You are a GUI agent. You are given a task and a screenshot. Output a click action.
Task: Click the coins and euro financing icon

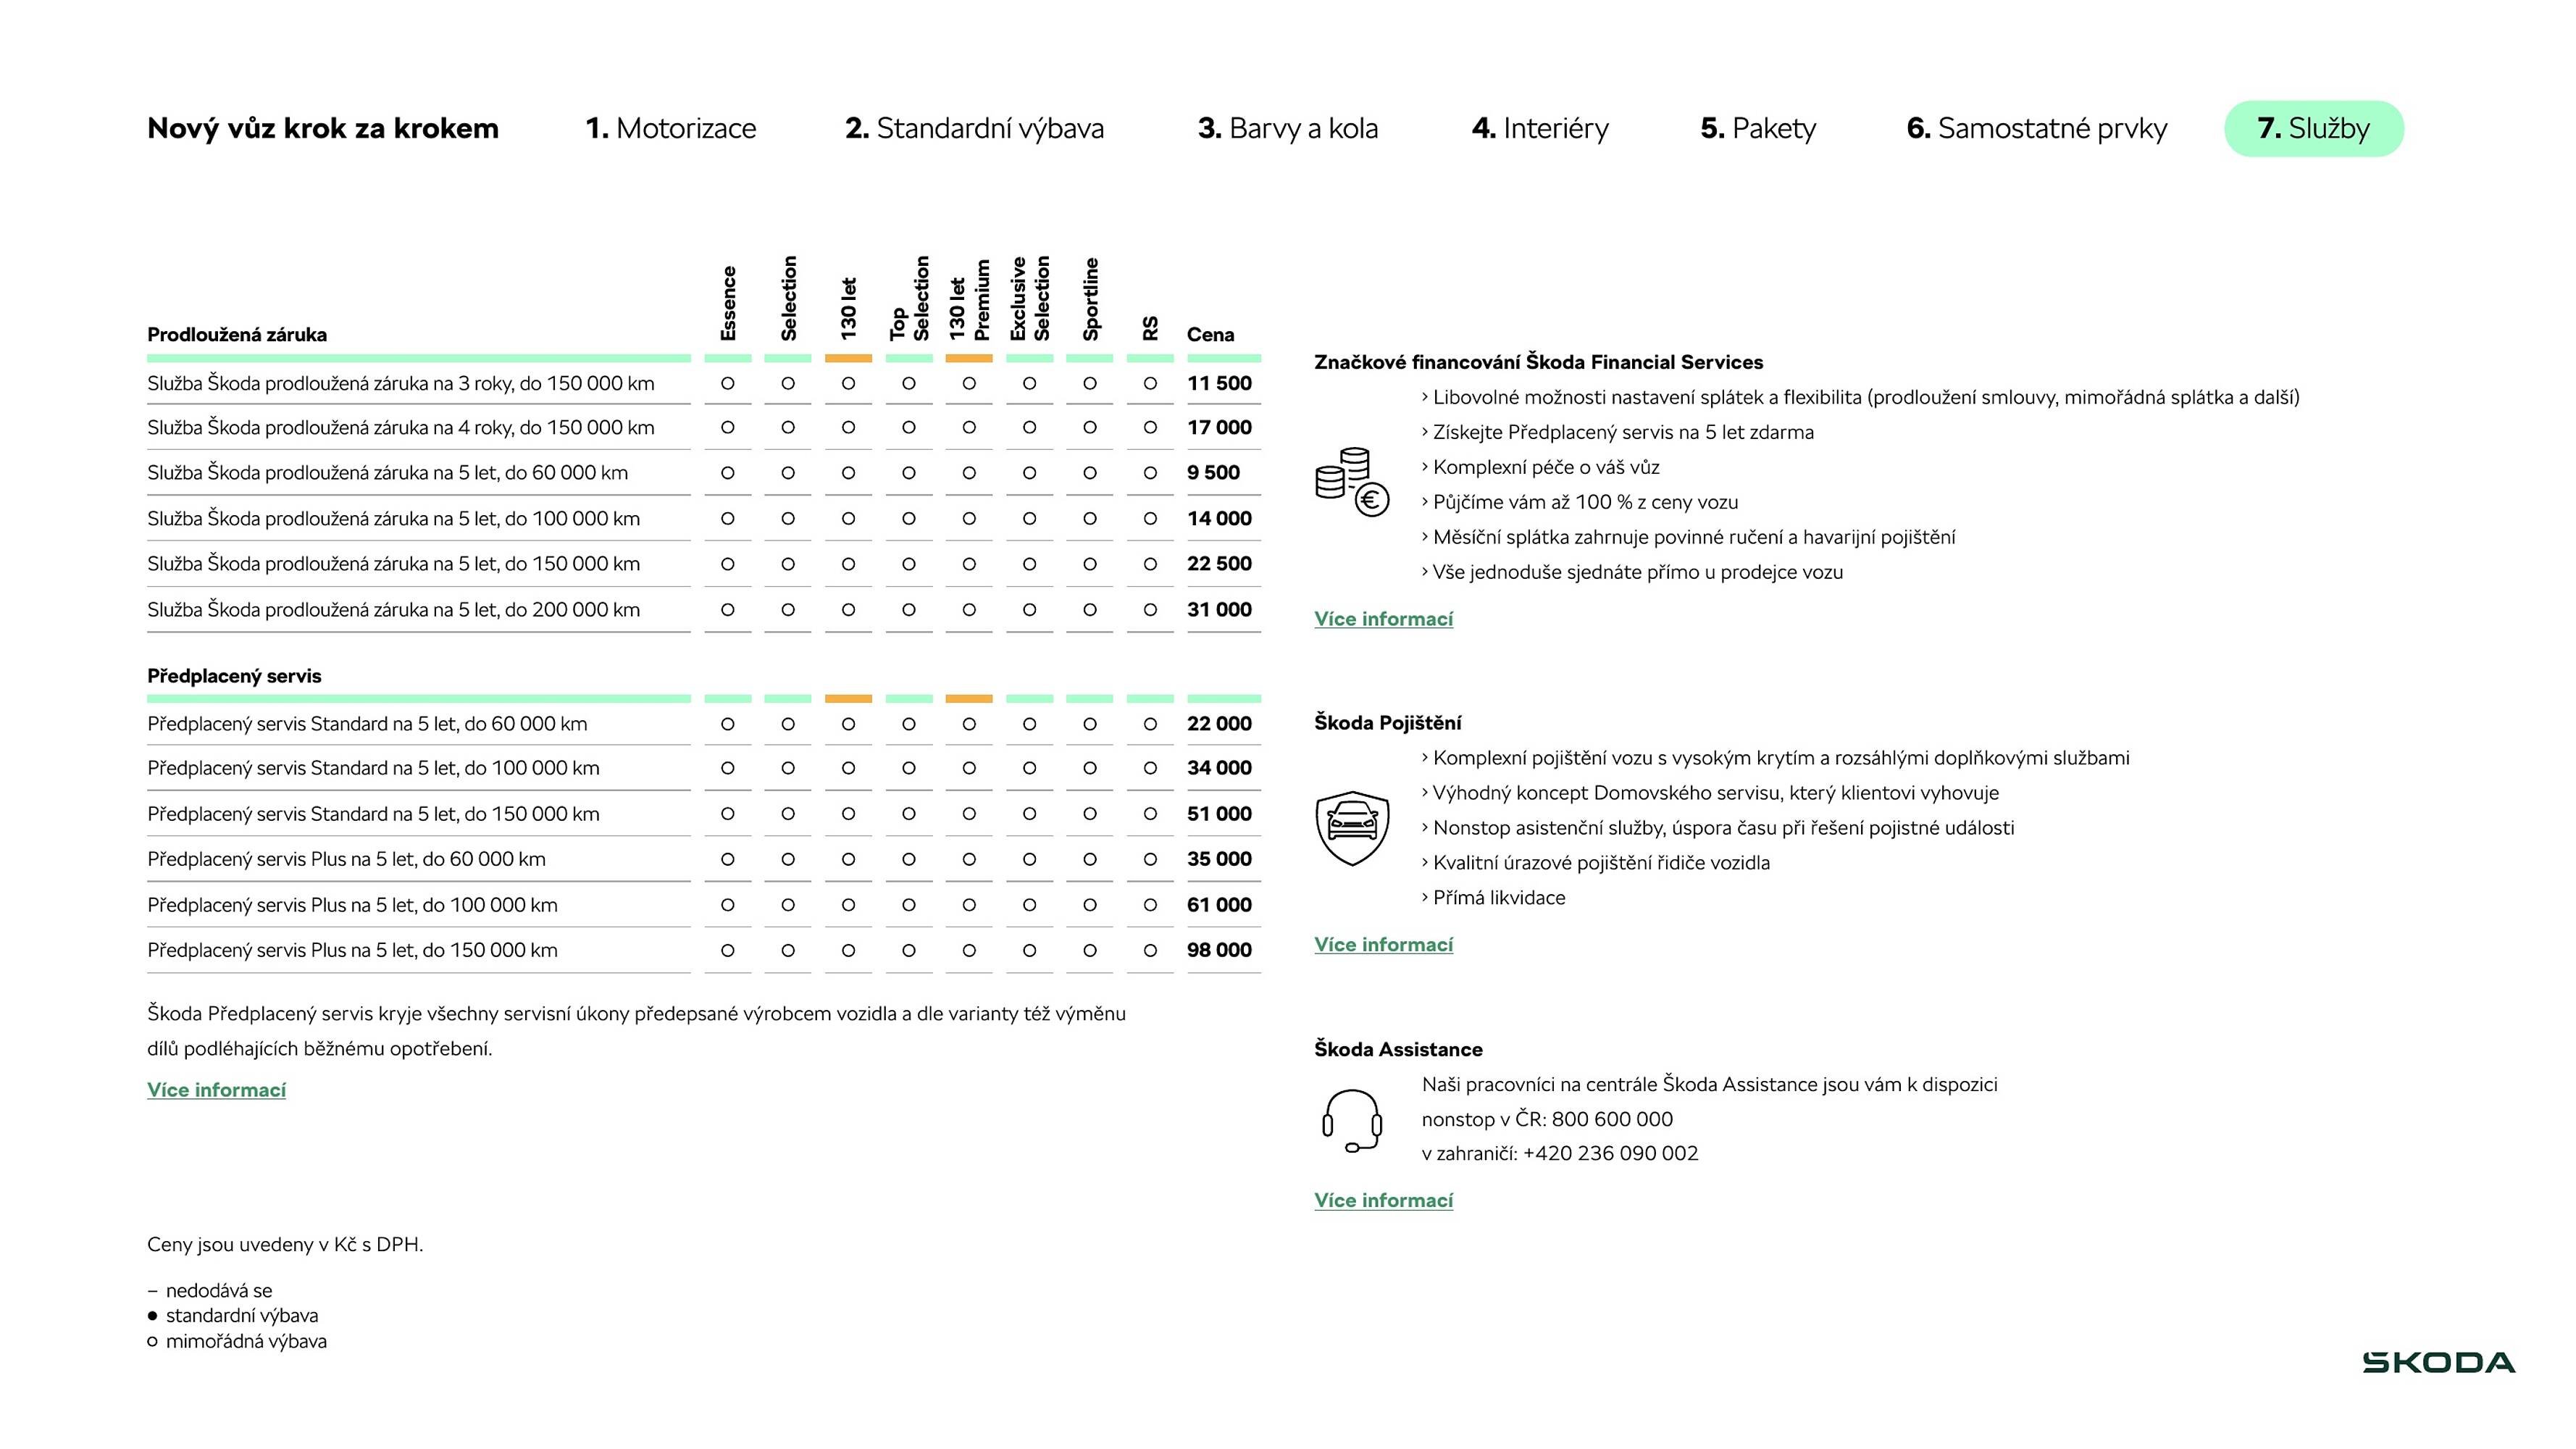click(1352, 482)
